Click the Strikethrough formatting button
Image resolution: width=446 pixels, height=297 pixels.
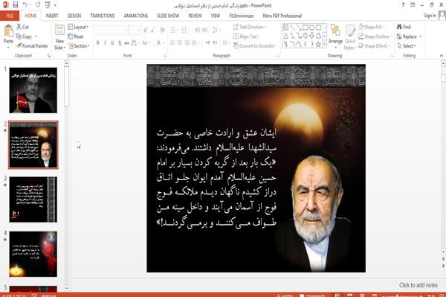pyautogui.click(x=127, y=43)
